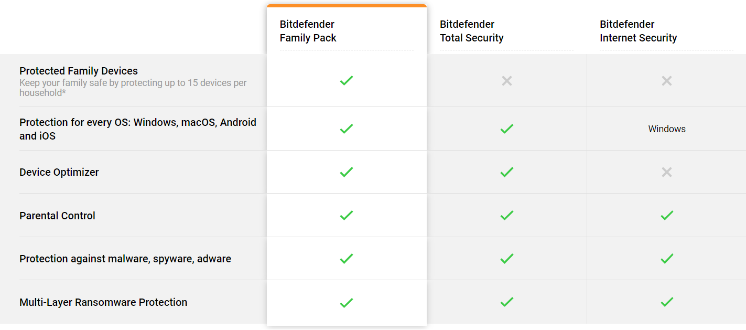Click Internet Security's Multi-Layer Ransomware Protection checkmark
Screen dimensions: 746x330
coord(666,302)
